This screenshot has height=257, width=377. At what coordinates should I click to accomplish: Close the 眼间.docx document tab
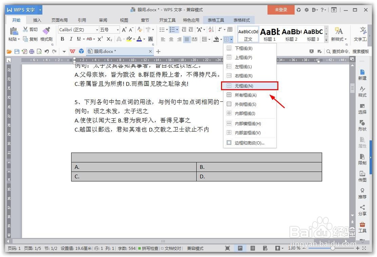pos(150,52)
